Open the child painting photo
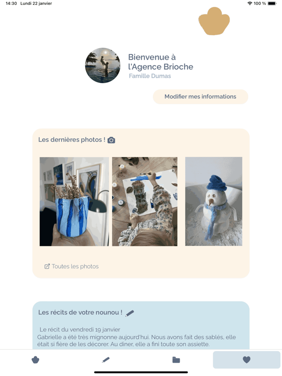The height and width of the screenshot is (376, 282). (145, 201)
